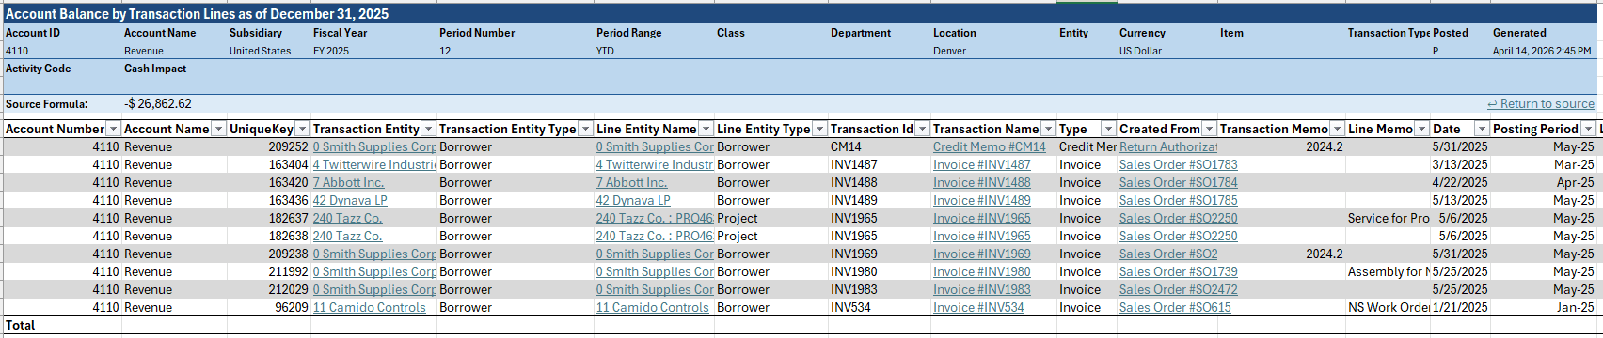The image size is (1603, 338).
Task: Open the Line Entity Type filter dropdown
Action: click(x=819, y=129)
